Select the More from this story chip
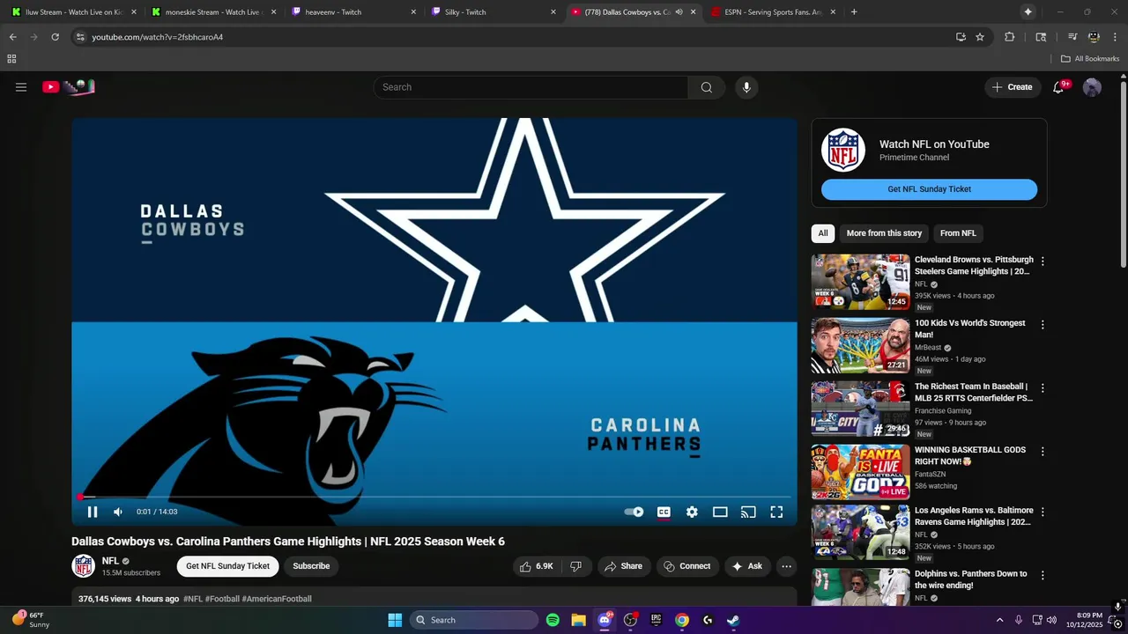This screenshot has height=634, width=1128. [x=884, y=233]
